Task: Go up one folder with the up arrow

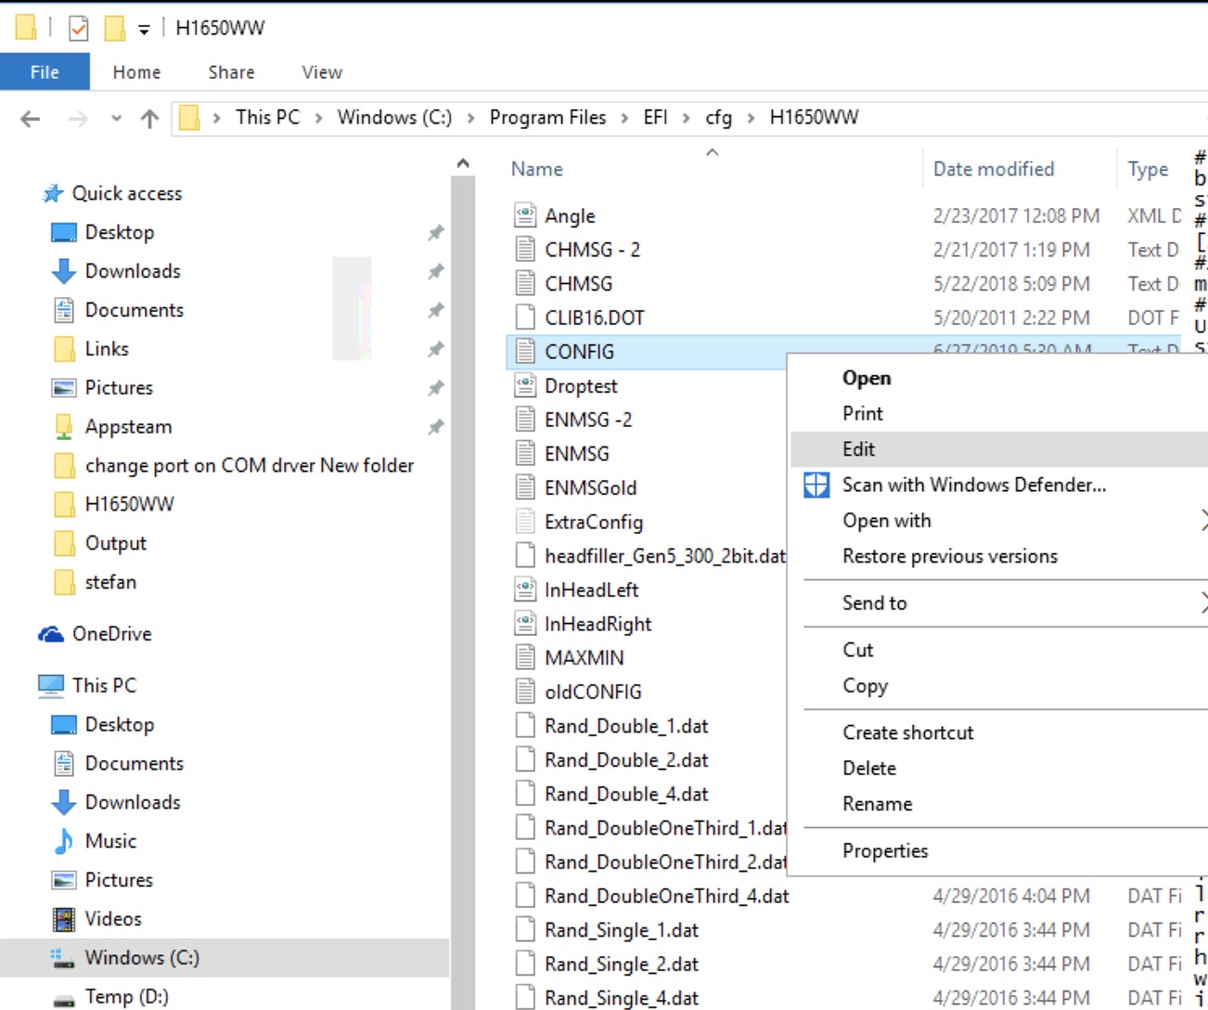Action: [151, 117]
